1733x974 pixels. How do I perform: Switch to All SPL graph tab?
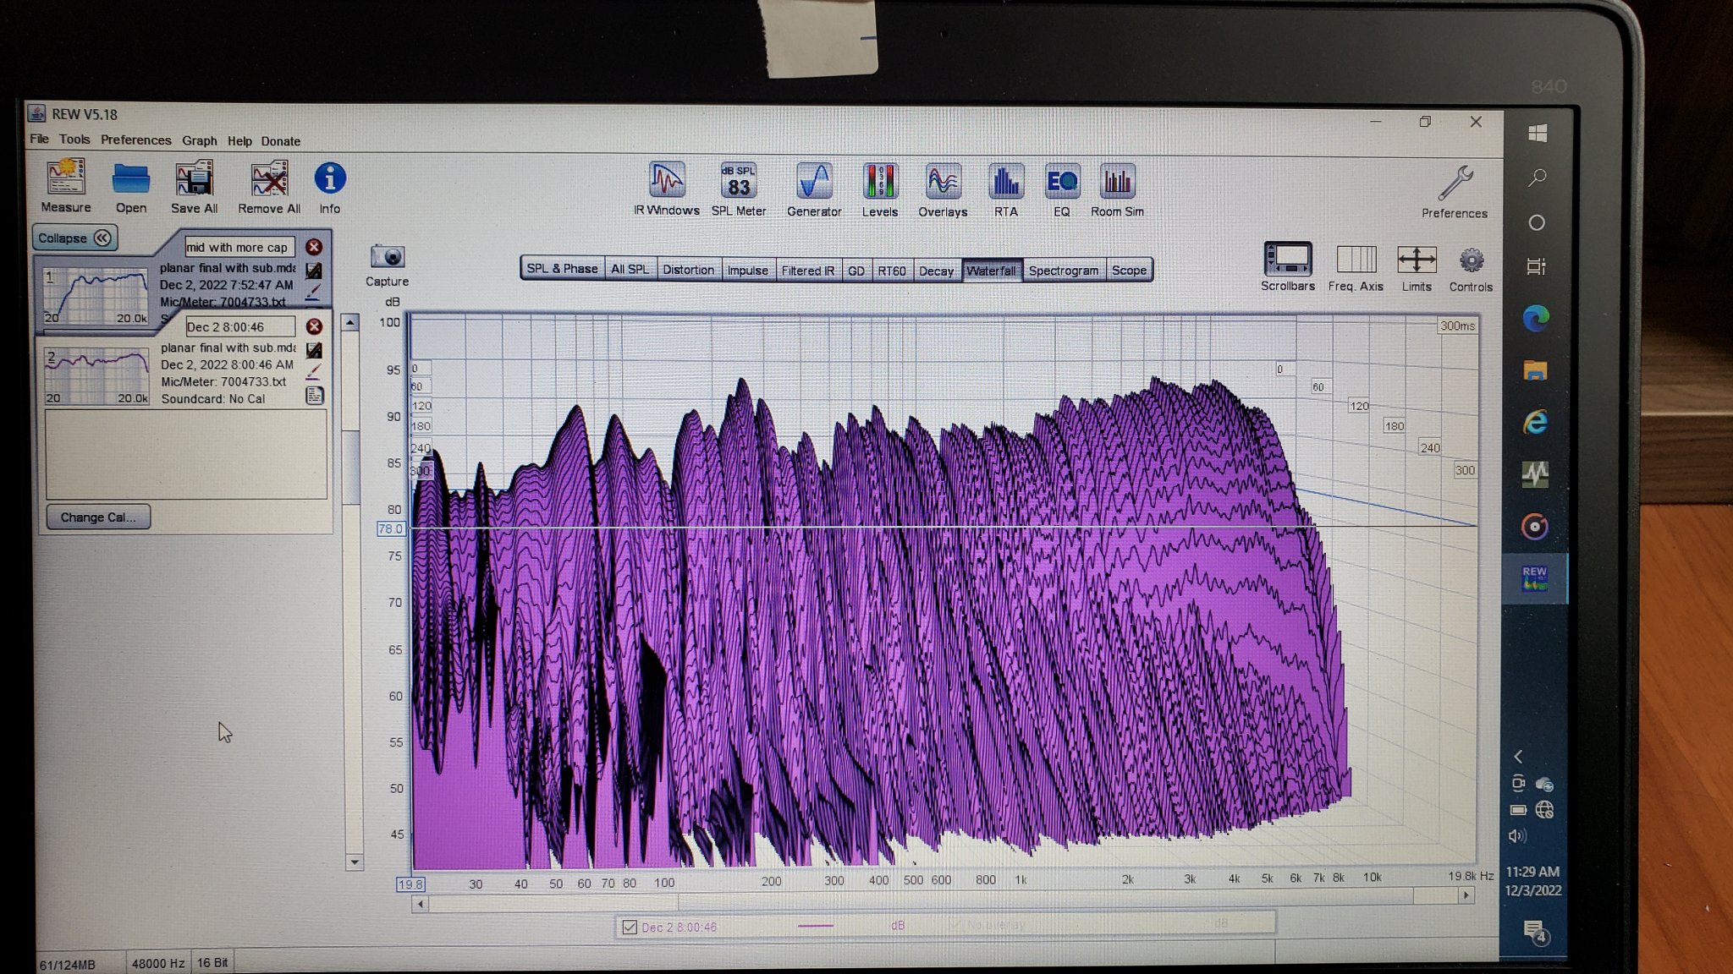630,270
